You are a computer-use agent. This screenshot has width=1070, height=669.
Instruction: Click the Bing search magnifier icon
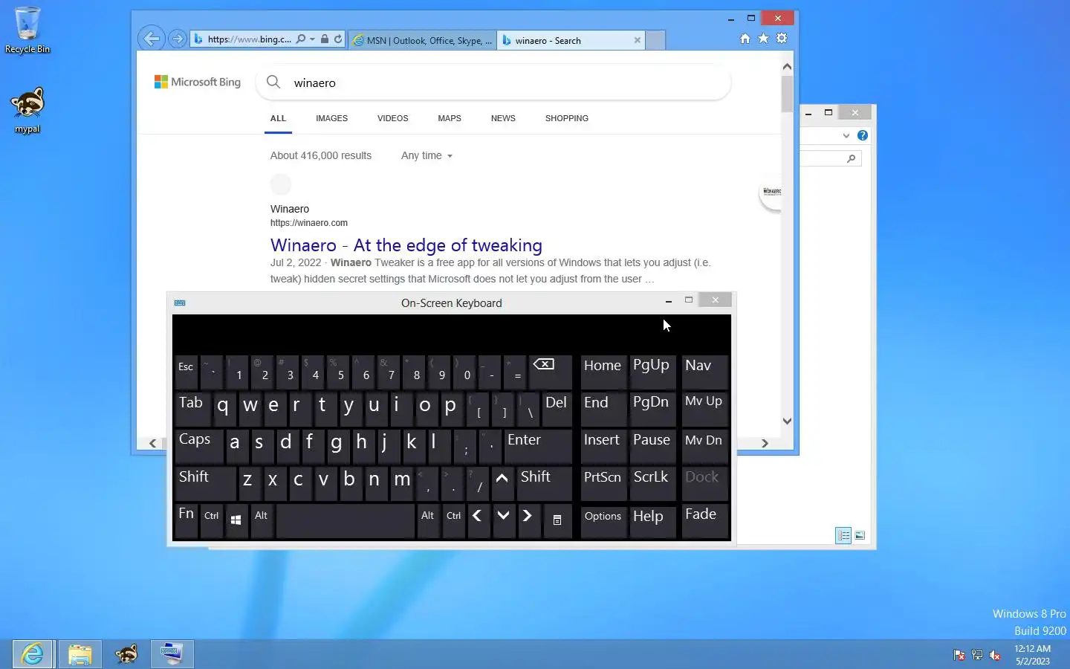pos(273,83)
